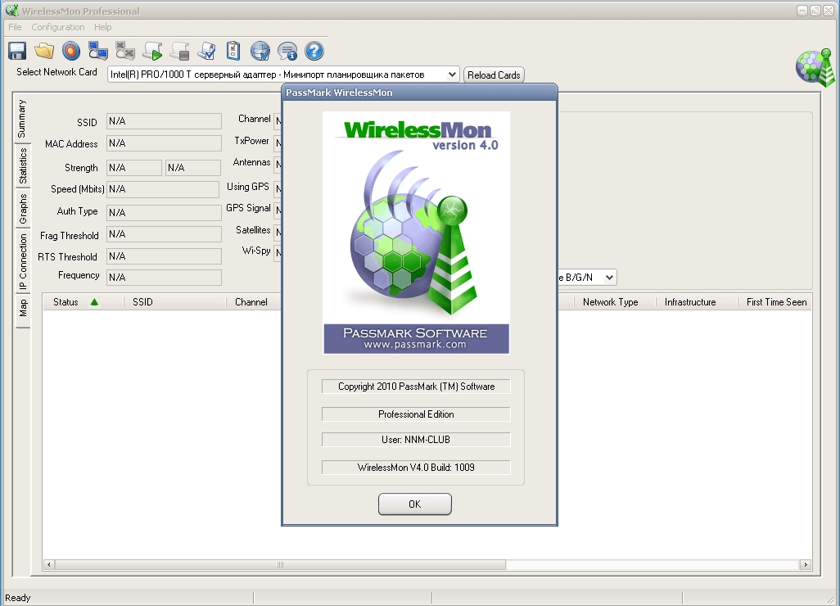The height and width of the screenshot is (606, 840).
Task: Click the Frag Threshold value field
Action: [x=164, y=234]
